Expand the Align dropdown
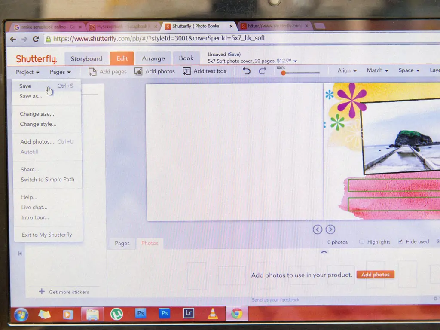Viewport: 440px width, 330px height. click(347, 70)
